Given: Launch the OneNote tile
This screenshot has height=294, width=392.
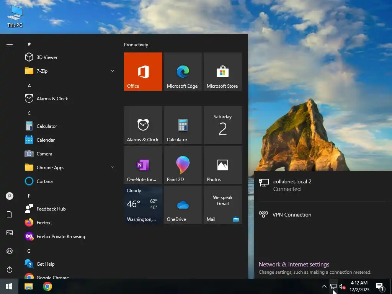Looking at the screenshot, I should [x=143, y=165].
